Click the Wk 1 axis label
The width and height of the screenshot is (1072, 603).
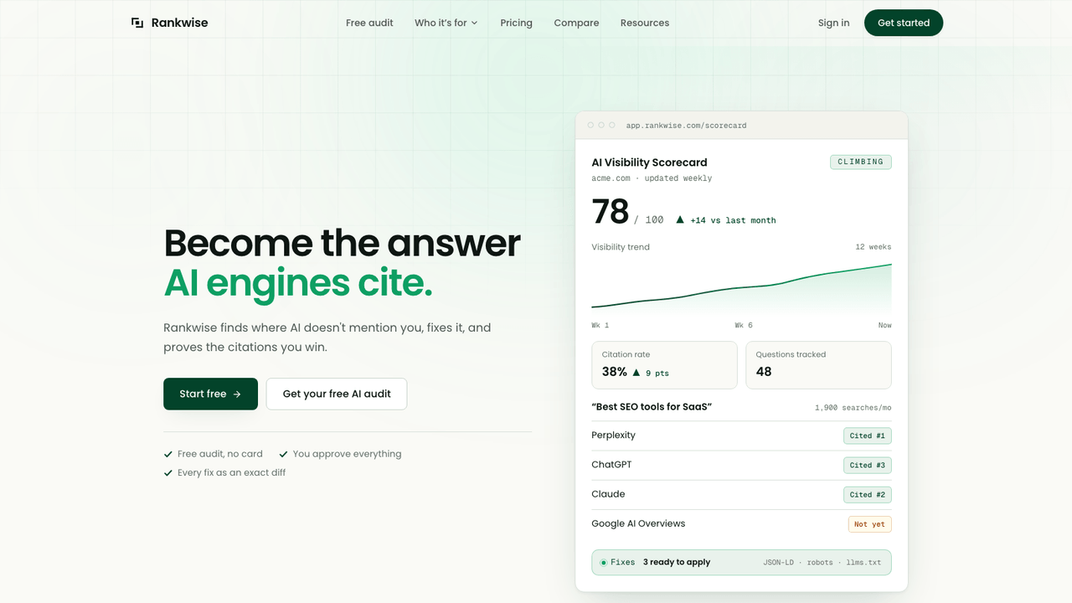(600, 325)
